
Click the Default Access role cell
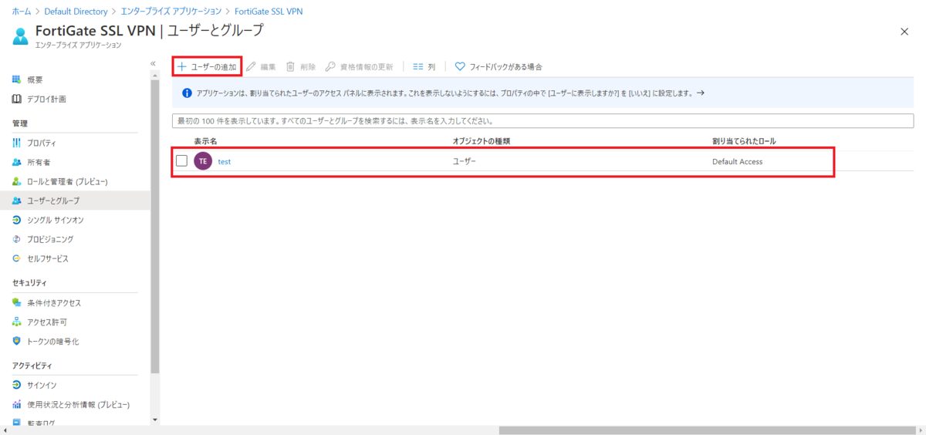coord(737,161)
